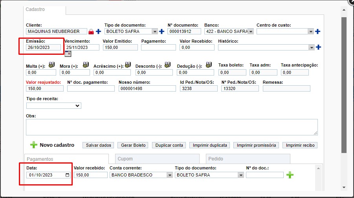
Task: Click the Vencimento date field
Action: tap(82, 47)
